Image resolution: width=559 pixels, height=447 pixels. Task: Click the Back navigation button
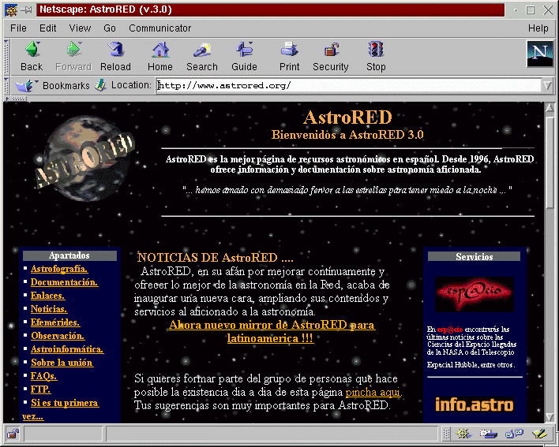pyautogui.click(x=32, y=56)
